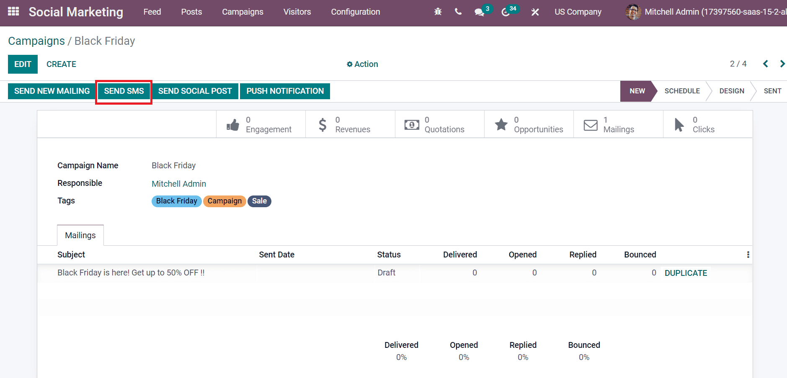787x378 pixels.
Task: Sort by Bounced column header
Action: [x=640, y=255]
